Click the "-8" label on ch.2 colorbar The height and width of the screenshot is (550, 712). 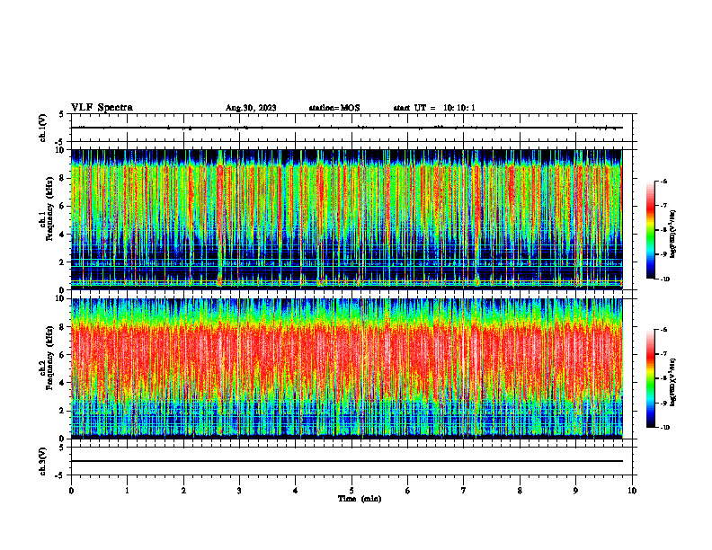coord(664,378)
